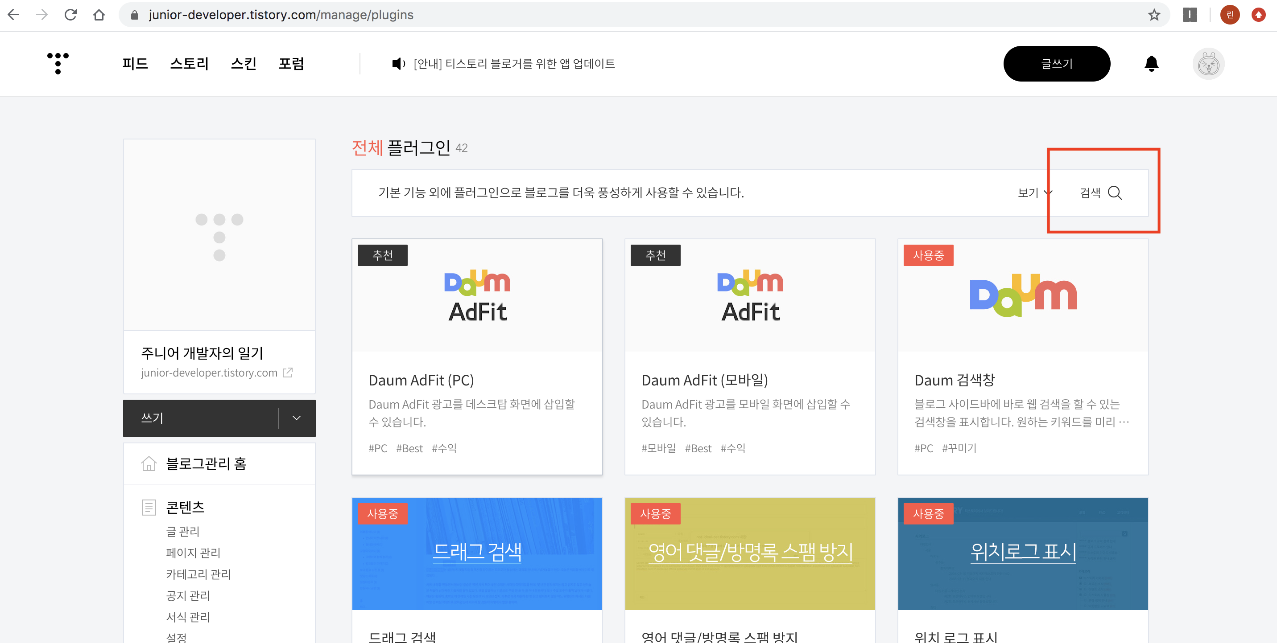The width and height of the screenshot is (1277, 643).
Task: Open blog via external link icon
Action: [288, 373]
